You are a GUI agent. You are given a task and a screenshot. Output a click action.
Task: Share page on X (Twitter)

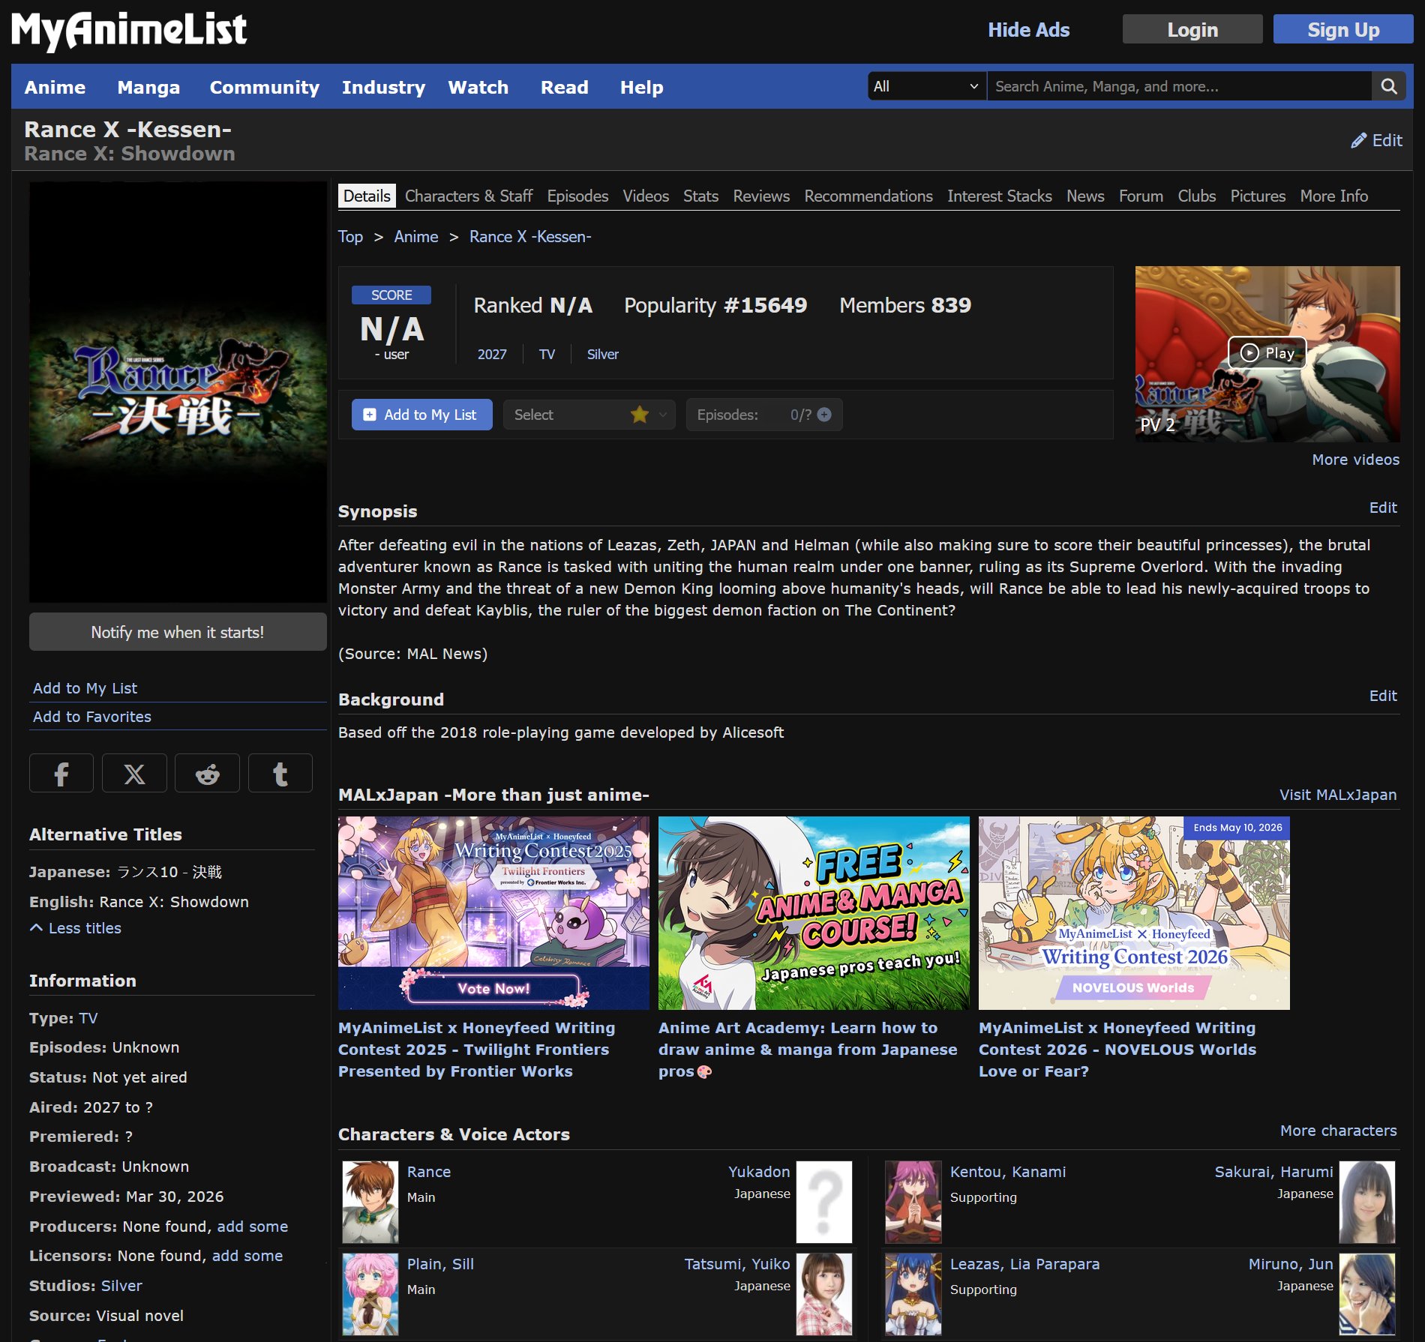(134, 773)
